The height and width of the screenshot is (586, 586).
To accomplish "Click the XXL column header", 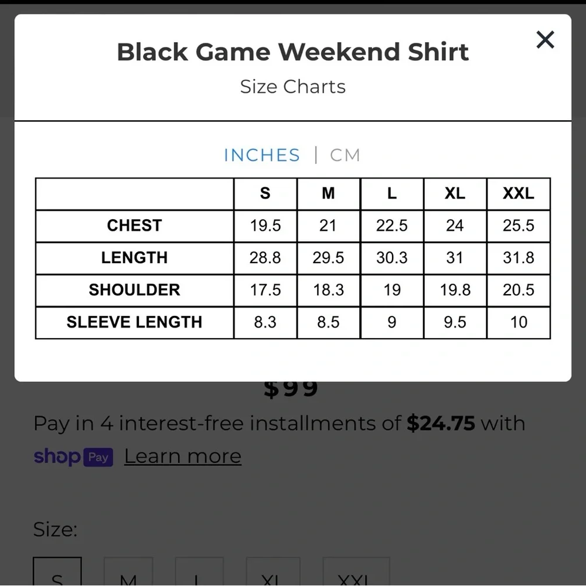I will [519, 193].
